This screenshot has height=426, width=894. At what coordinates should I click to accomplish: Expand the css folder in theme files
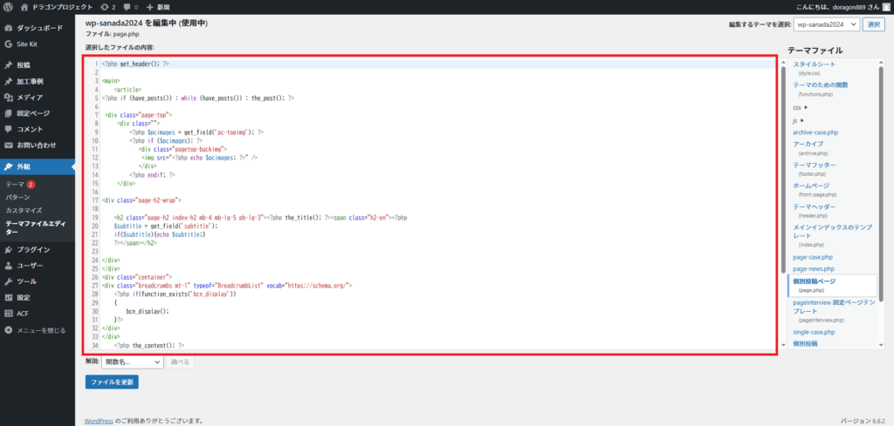tap(800, 107)
